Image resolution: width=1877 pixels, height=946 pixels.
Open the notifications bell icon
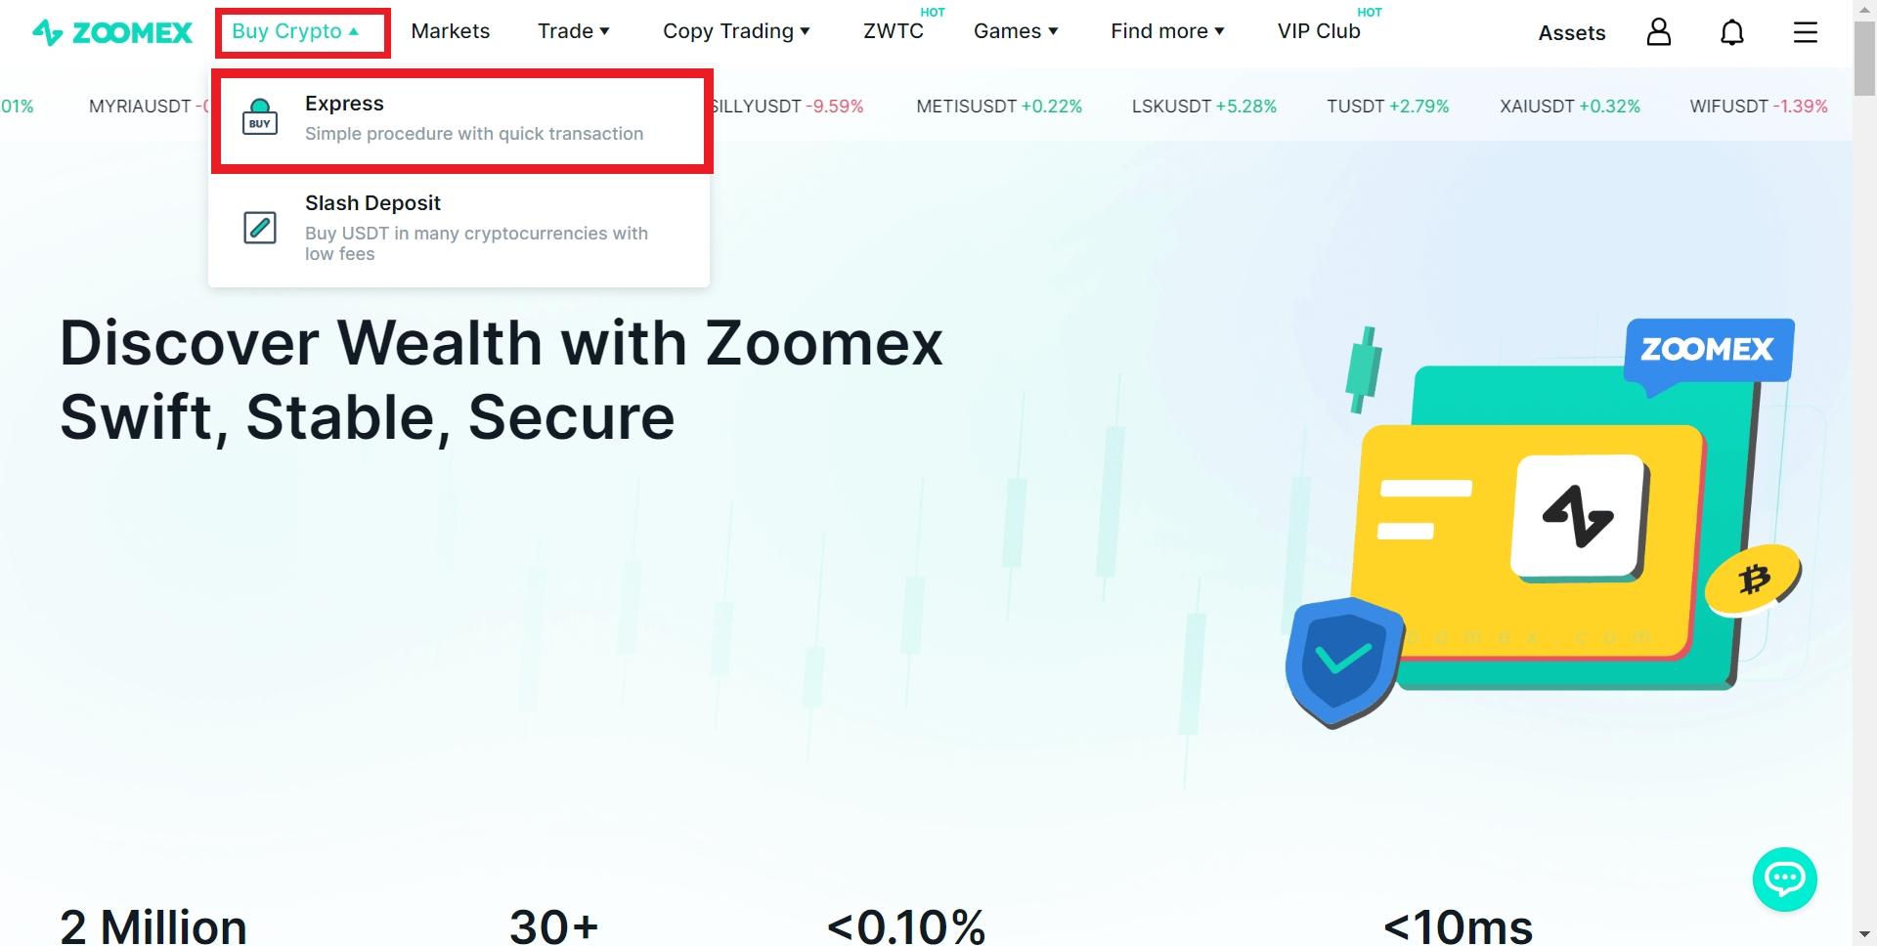pyautogui.click(x=1731, y=32)
